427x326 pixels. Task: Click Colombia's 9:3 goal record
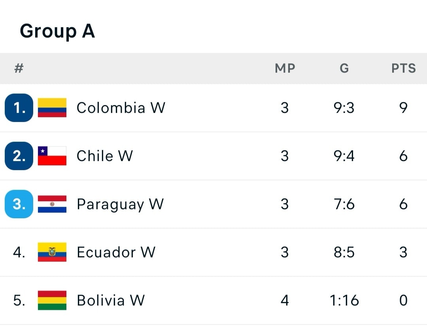pyautogui.click(x=344, y=108)
